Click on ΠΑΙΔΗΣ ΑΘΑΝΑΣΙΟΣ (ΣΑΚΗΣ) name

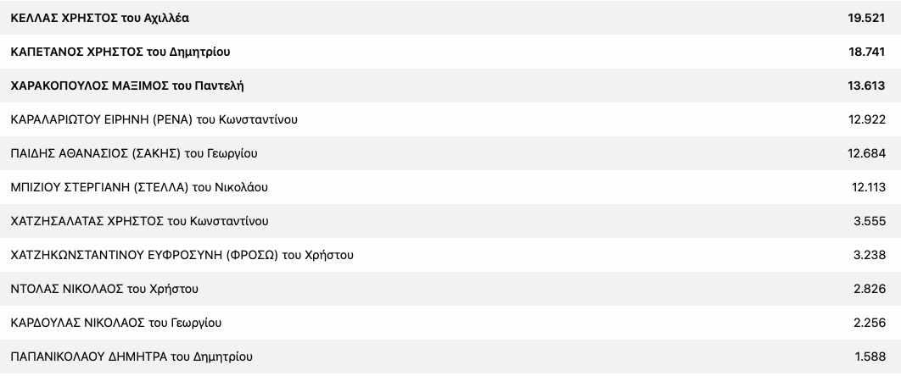(134, 153)
